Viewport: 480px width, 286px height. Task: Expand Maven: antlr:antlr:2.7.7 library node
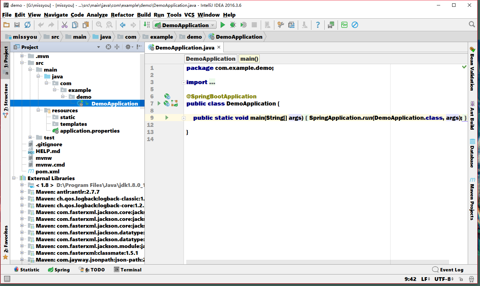coord(22,192)
